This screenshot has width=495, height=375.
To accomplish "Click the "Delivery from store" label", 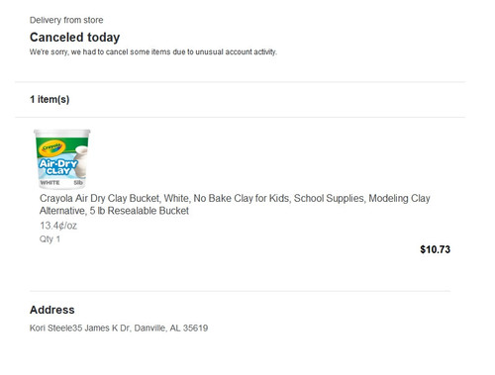I will 66,20.
